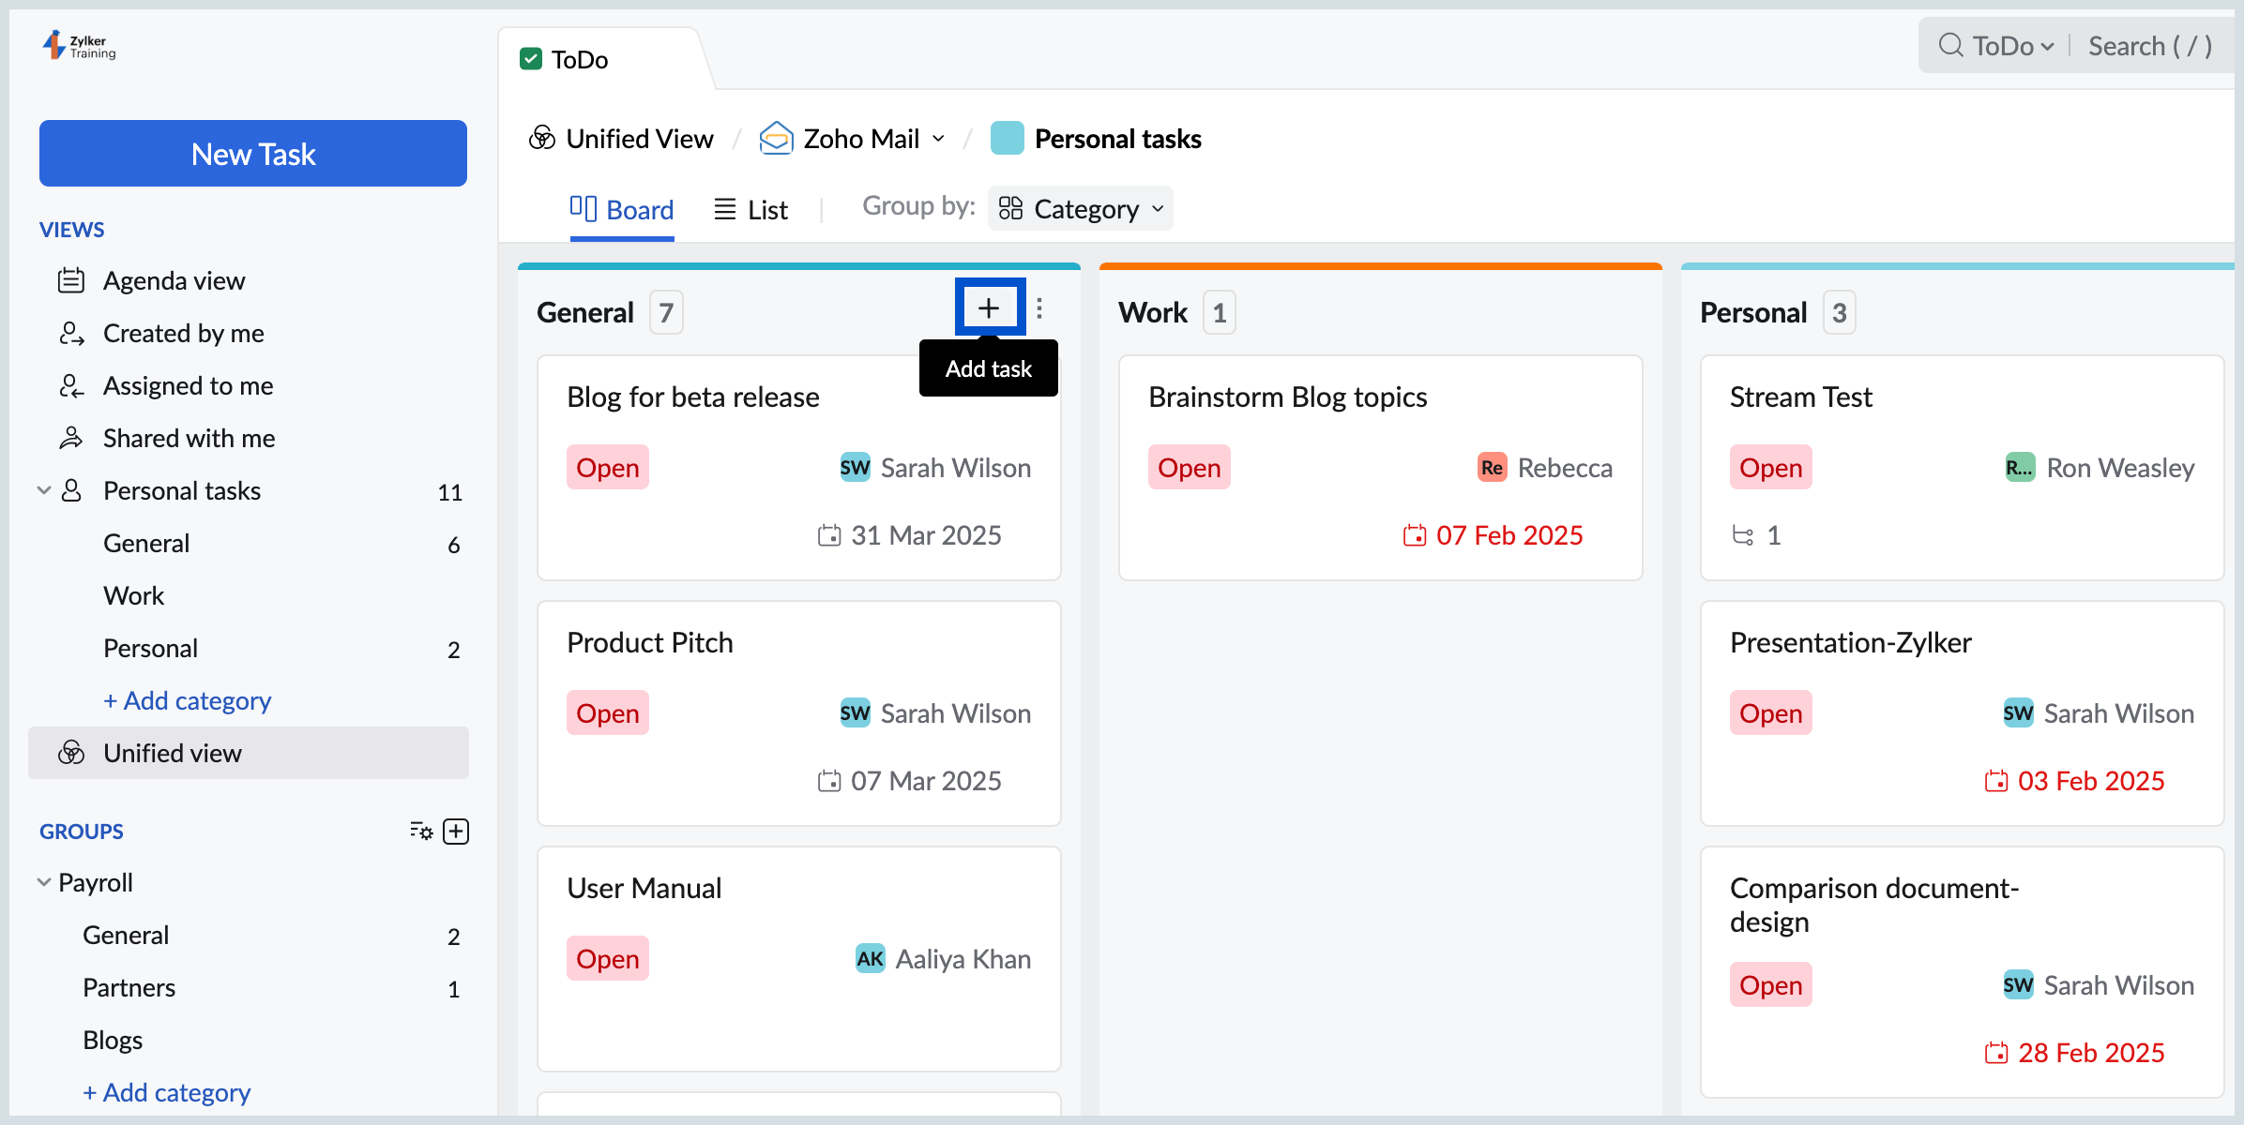Image resolution: width=2244 pixels, height=1125 pixels.
Task: Click 31 Mar 2025 due date
Action: click(x=910, y=535)
